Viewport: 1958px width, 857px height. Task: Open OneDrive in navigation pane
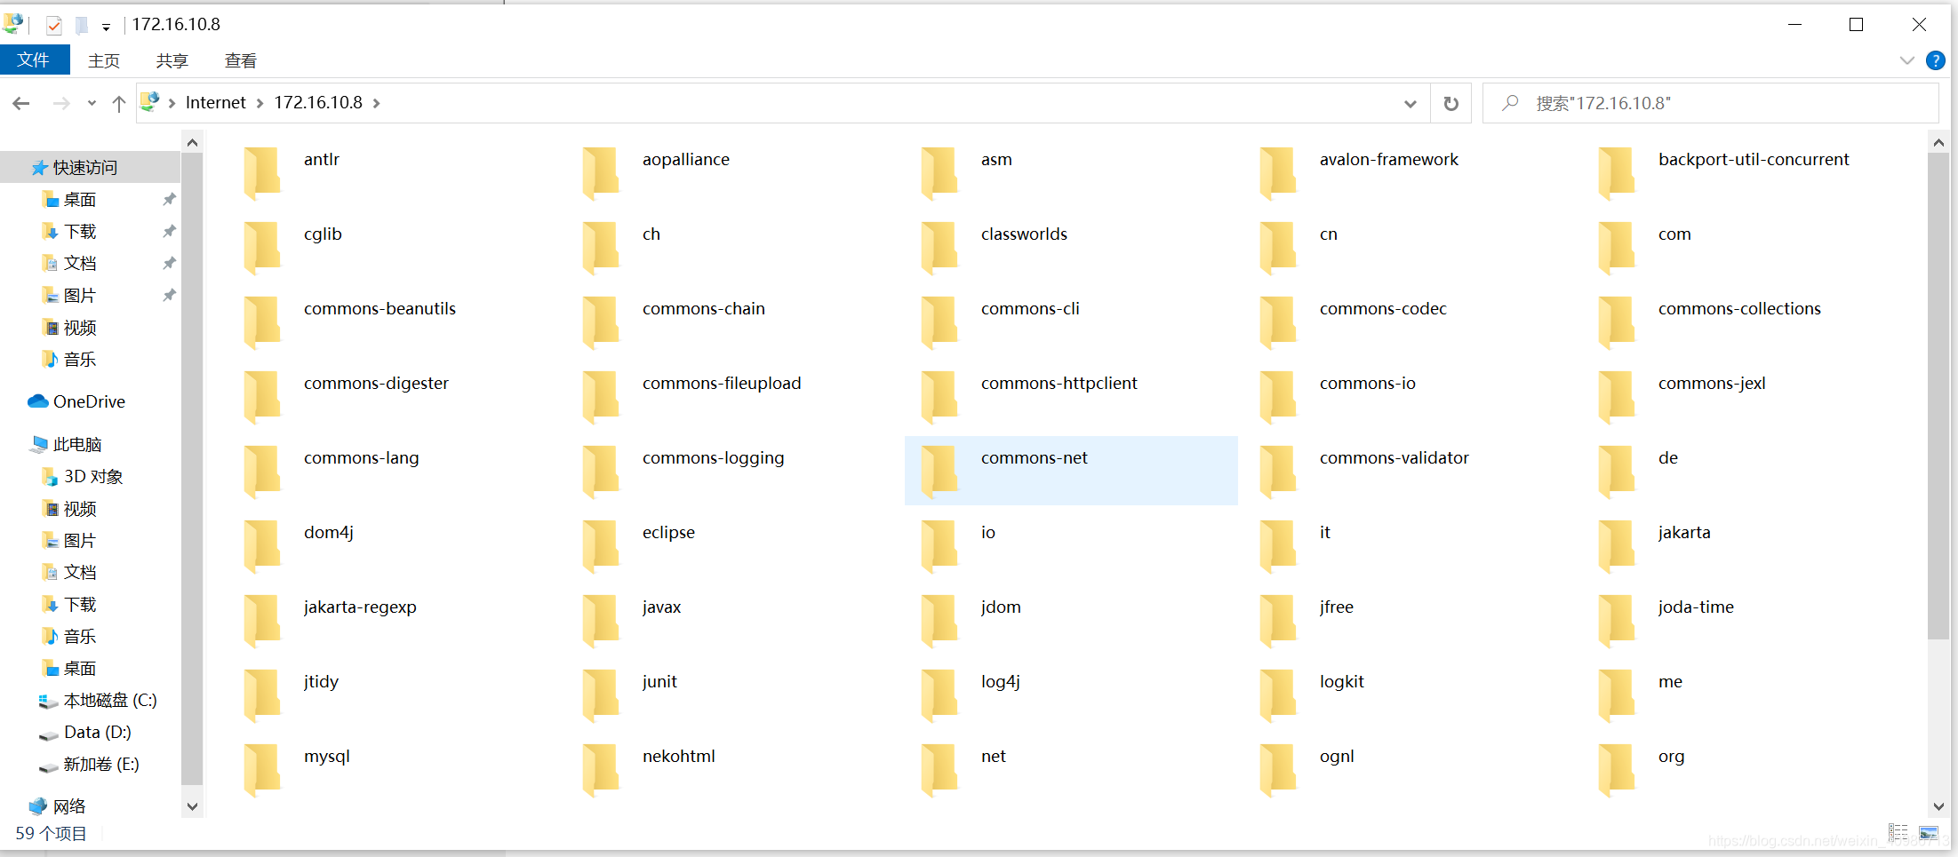(90, 401)
